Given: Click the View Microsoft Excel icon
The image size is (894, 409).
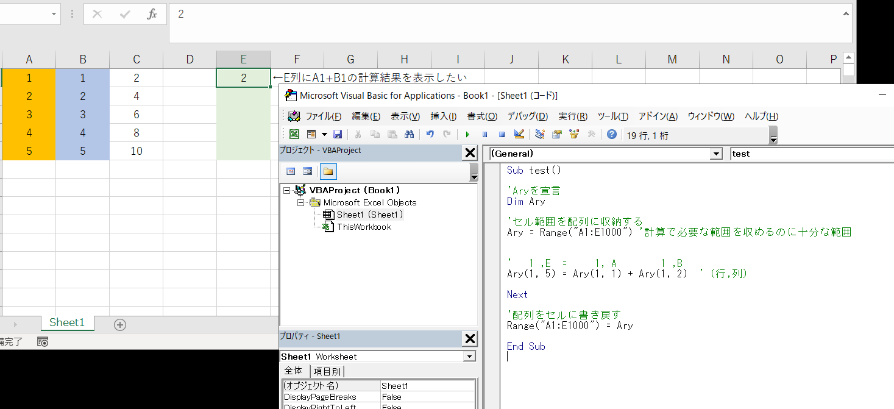Looking at the screenshot, I should tap(294, 135).
